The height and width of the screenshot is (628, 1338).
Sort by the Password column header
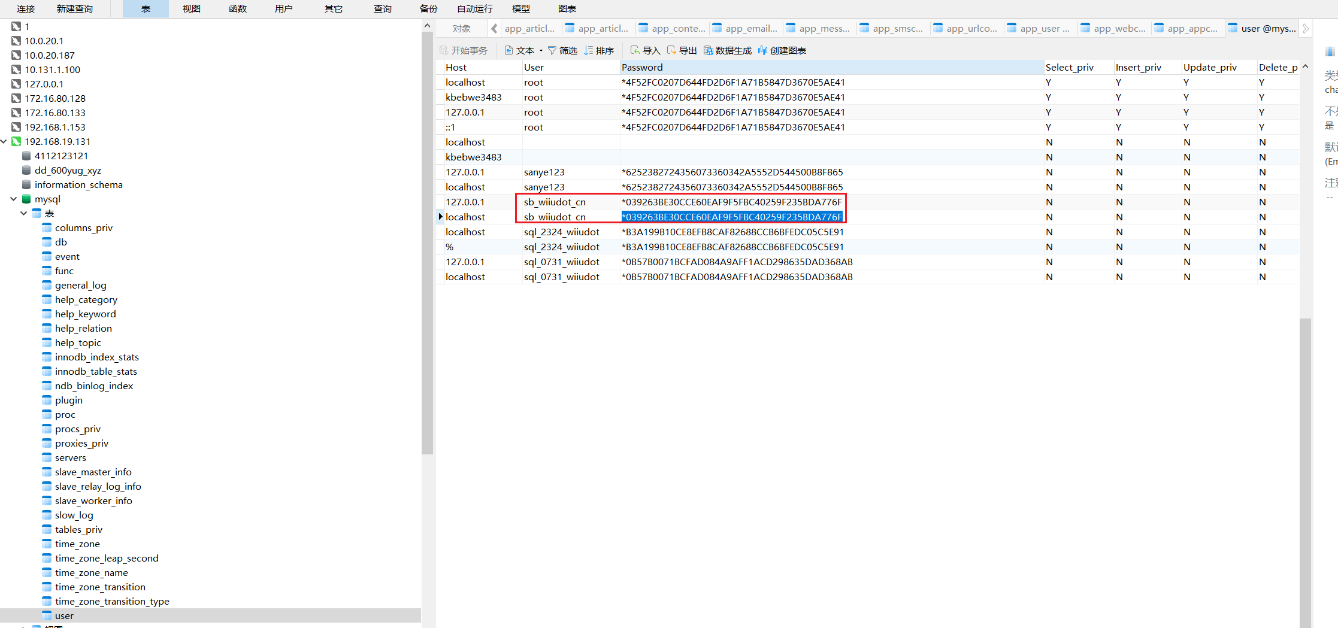(831, 67)
